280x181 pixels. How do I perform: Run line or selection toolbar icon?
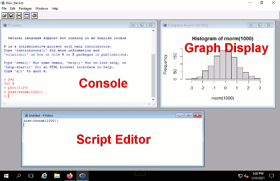click(x=19, y=16)
